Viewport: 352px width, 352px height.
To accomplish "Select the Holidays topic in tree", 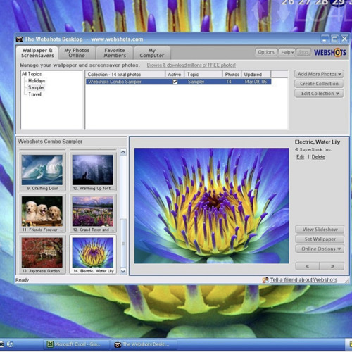I will pyautogui.click(x=37, y=81).
